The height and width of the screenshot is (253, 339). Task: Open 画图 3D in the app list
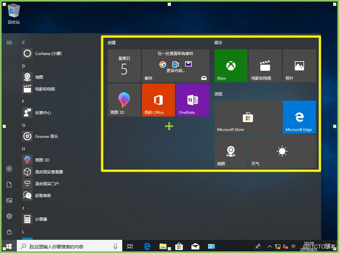coord(36,160)
